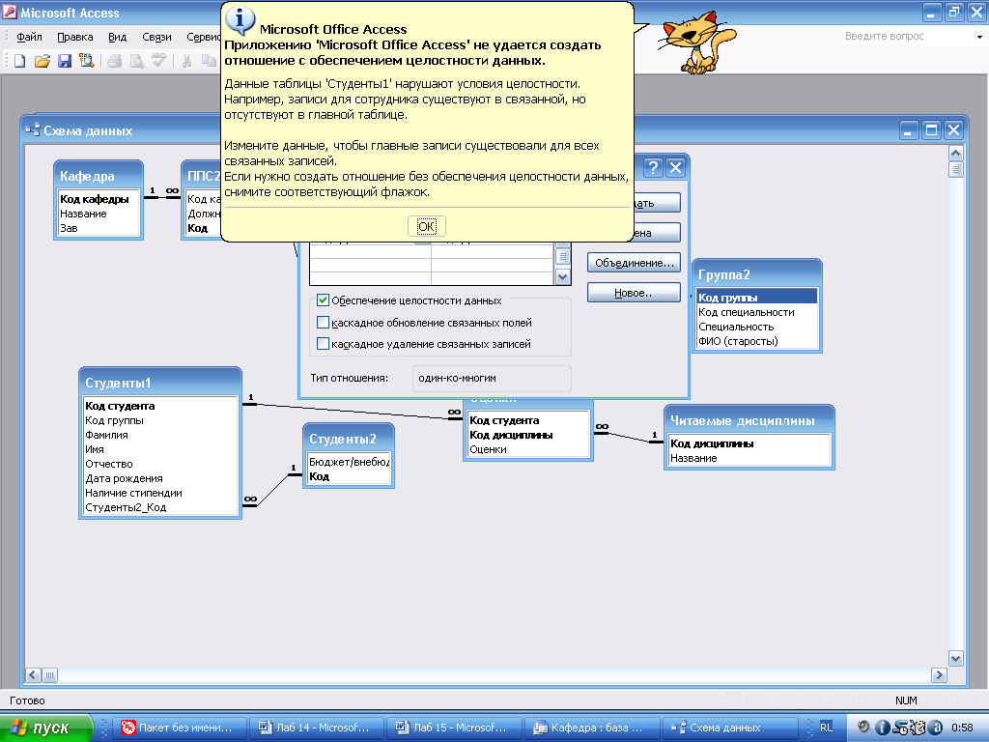
Task: Click the Spelling check toolbar icon
Action: click(x=158, y=61)
